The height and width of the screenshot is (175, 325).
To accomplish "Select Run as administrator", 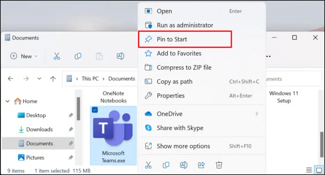I will point(202,25).
